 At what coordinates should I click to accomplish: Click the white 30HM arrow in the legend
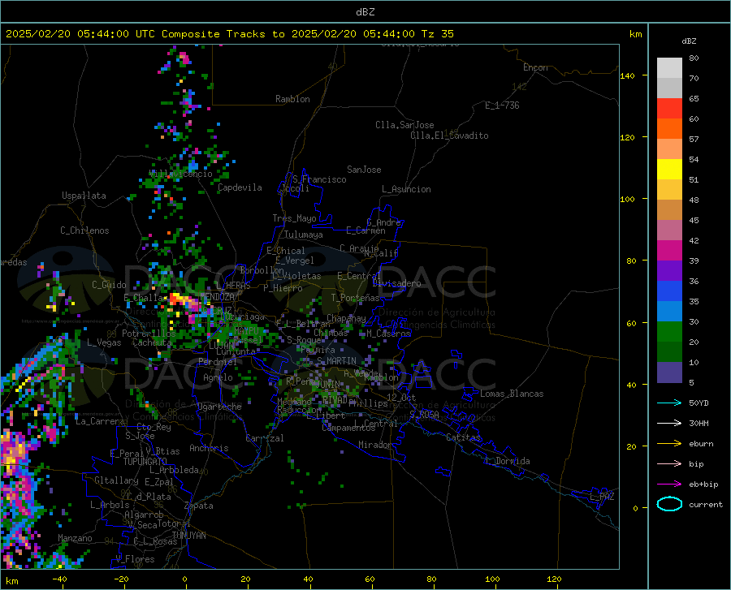click(x=669, y=424)
